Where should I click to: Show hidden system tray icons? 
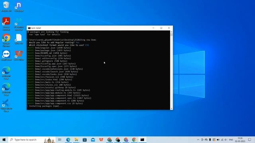point(198,140)
